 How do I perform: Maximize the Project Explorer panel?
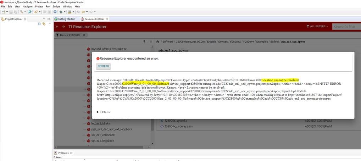[49, 19]
